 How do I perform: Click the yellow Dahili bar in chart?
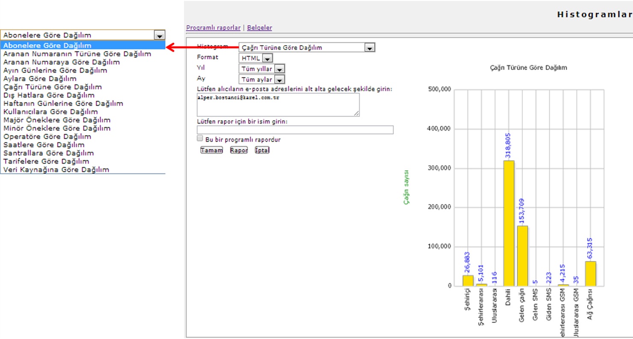[509, 223]
